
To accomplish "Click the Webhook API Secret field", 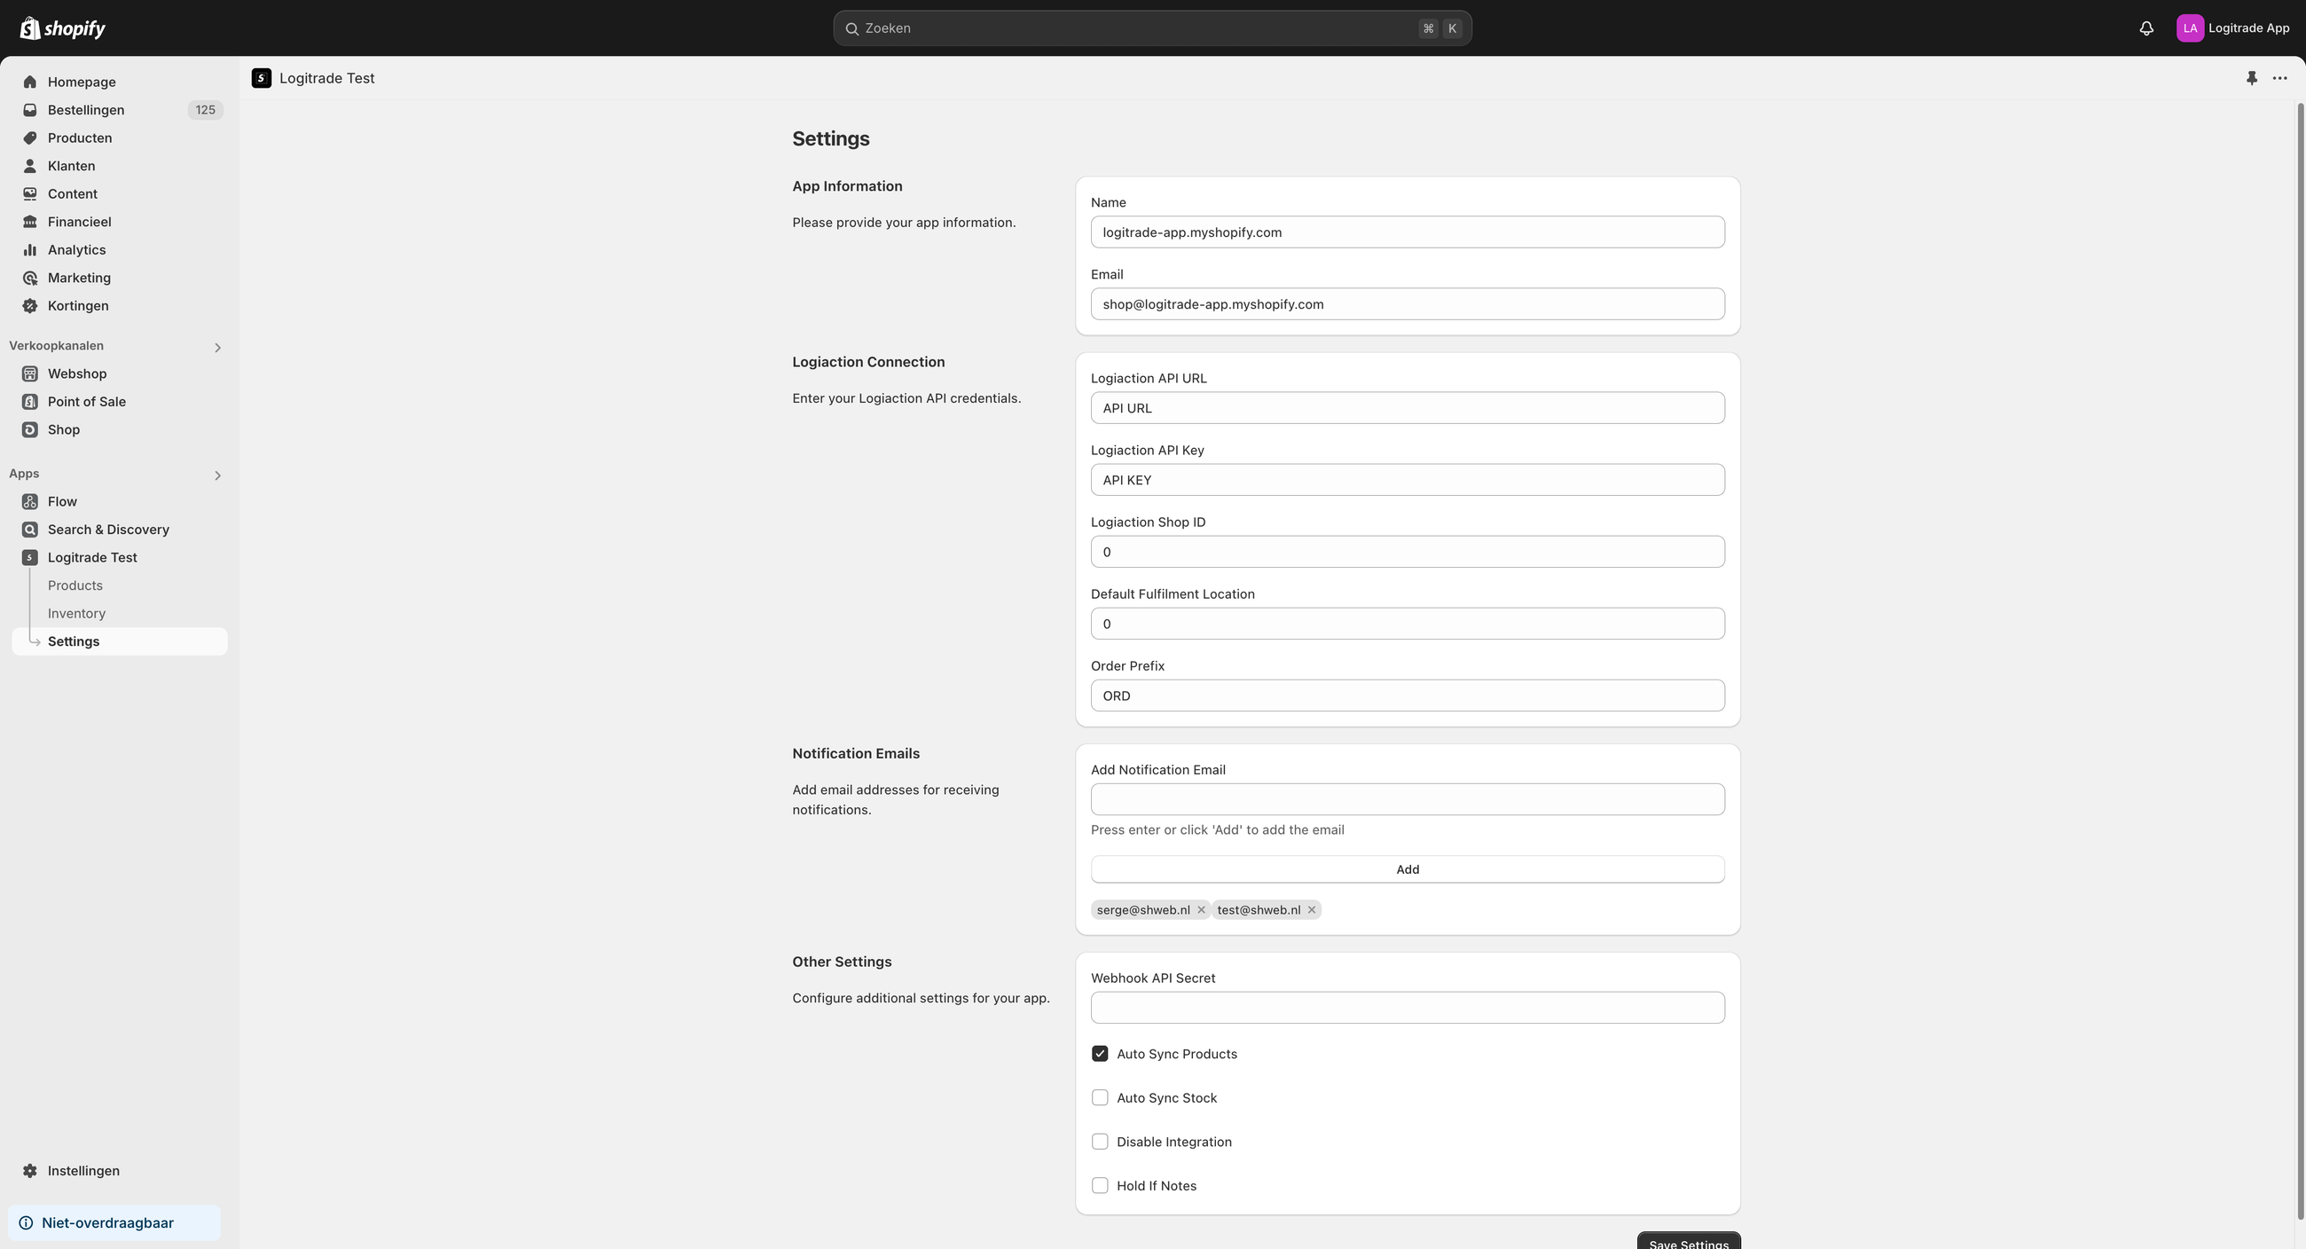I will (x=1408, y=1008).
